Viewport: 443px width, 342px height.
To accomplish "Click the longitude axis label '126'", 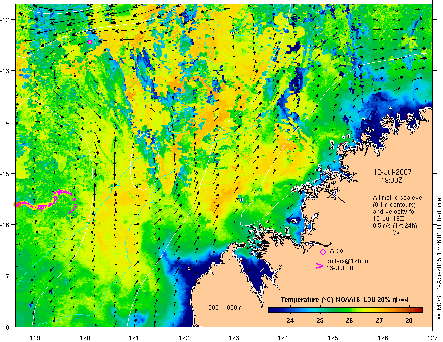I will 383,338.
